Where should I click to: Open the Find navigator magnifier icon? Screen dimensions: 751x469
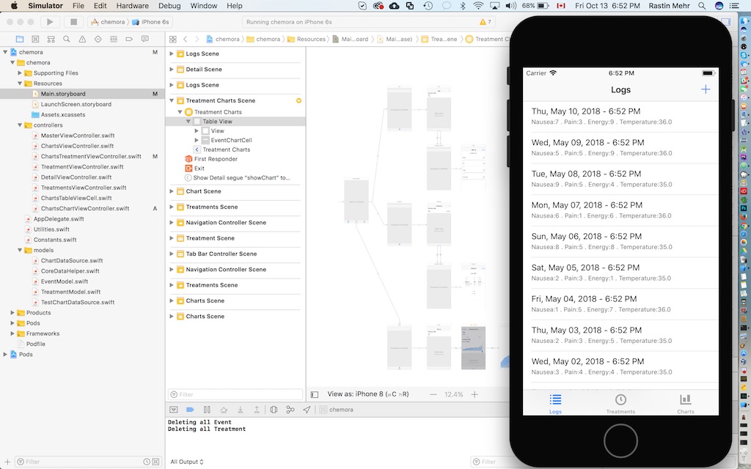(x=67, y=40)
